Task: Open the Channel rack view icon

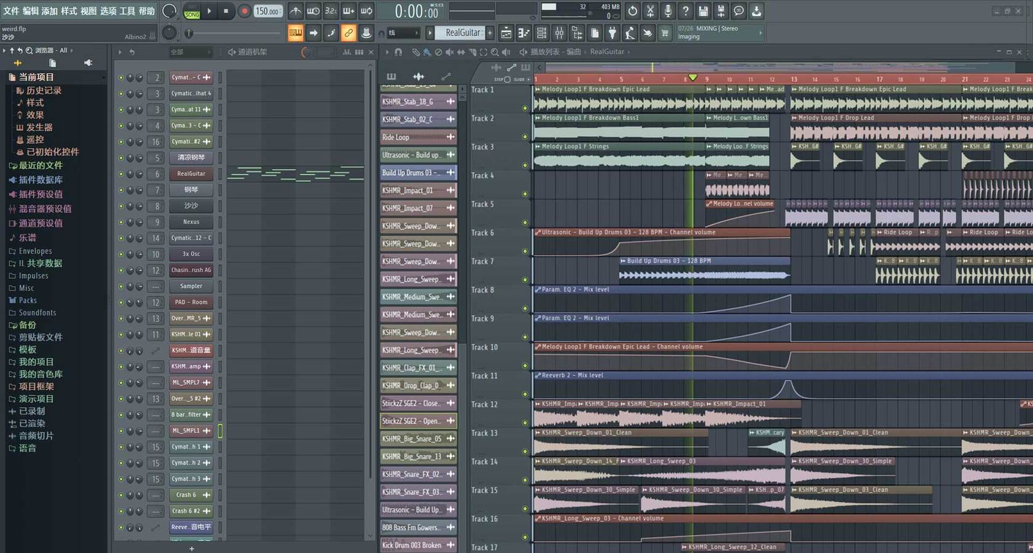Action: [542, 33]
